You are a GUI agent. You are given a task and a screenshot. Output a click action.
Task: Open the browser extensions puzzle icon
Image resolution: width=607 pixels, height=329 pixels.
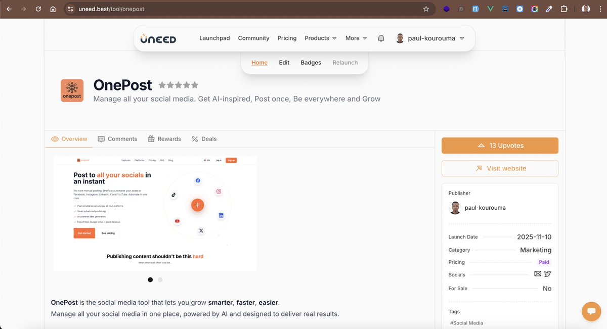[565, 9]
